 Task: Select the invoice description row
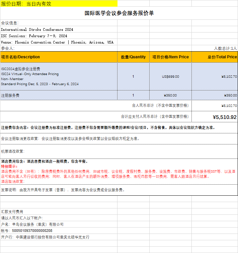(63, 190)
